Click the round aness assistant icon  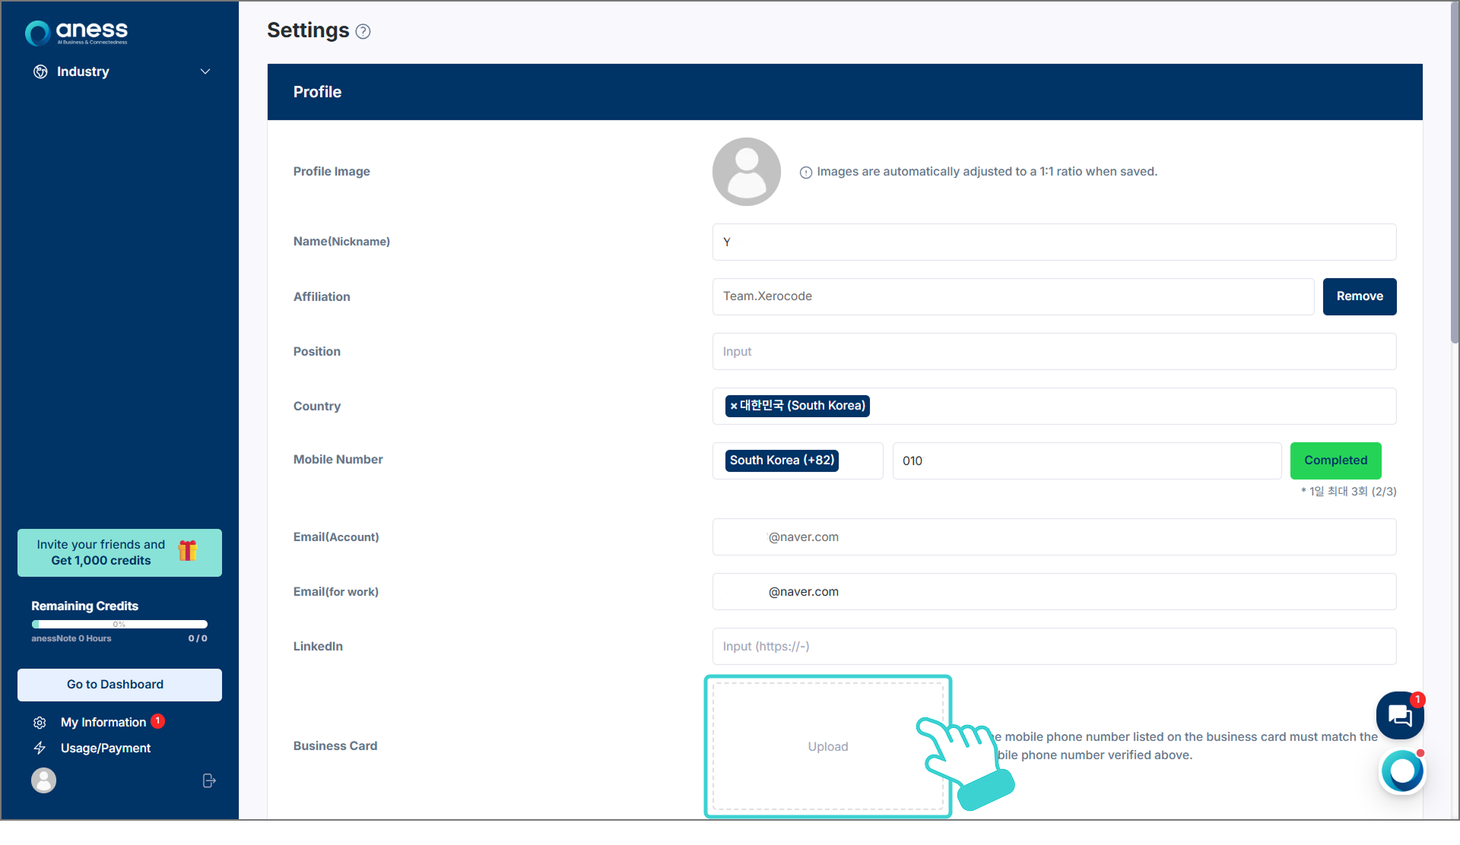coord(1402,771)
